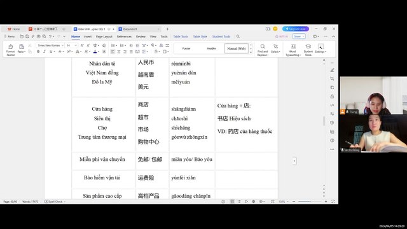Click the play icon in status bar
Screen dimensions: 407x229
coord(246,202)
